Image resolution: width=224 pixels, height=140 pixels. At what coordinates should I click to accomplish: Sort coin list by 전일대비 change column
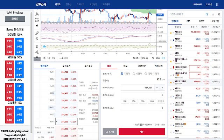coord(205,27)
